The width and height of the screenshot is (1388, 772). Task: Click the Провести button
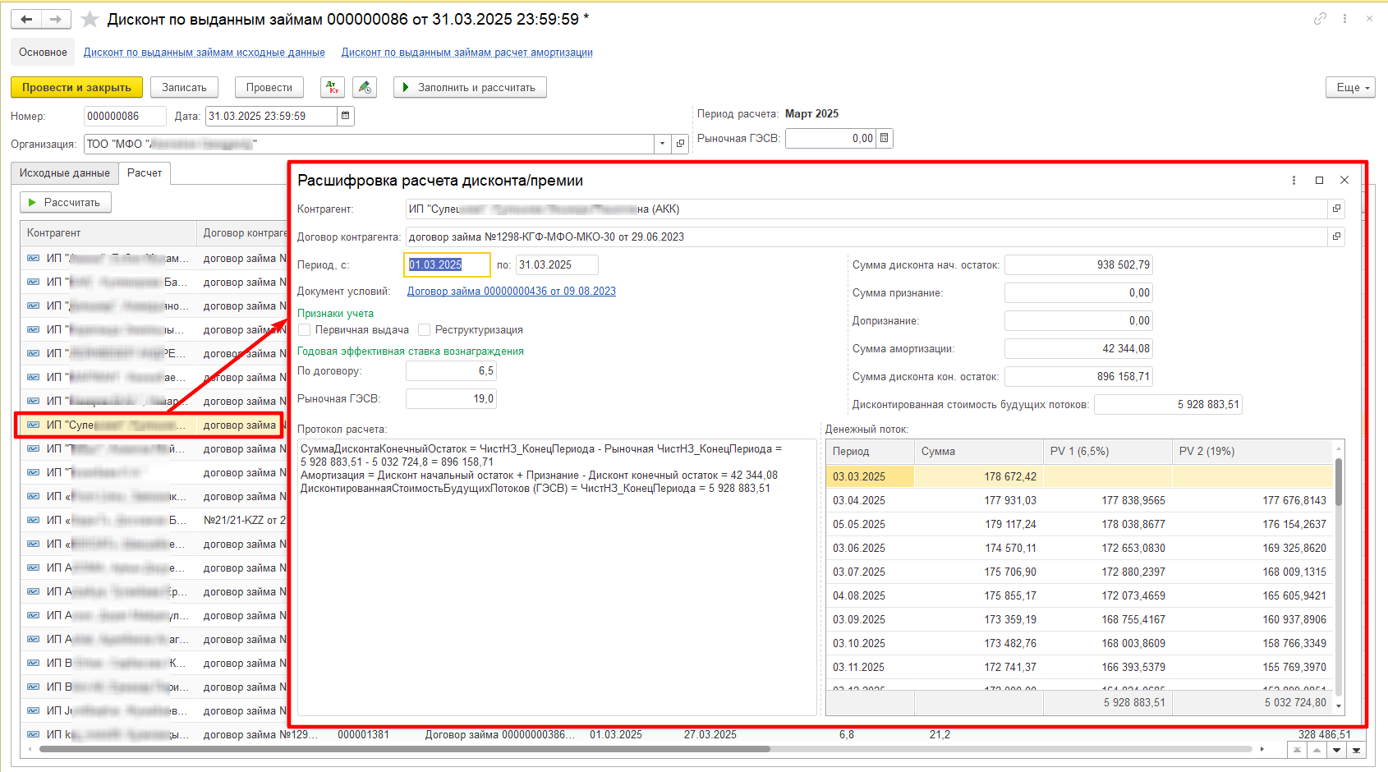(x=269, y=87)
